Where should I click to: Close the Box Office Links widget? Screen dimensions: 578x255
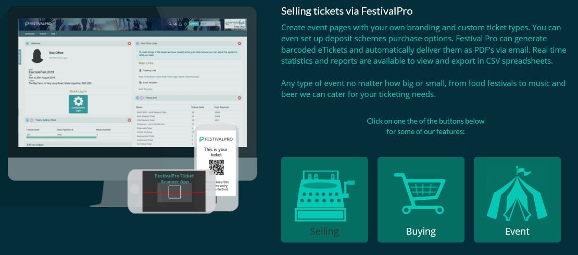pyautogui.click(x=240, y=43)
